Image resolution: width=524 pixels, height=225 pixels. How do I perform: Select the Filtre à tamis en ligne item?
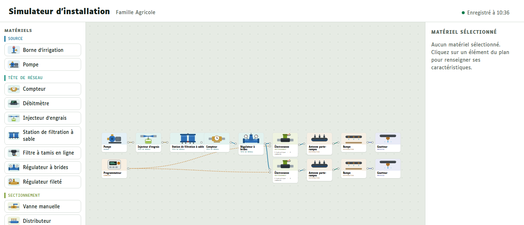point(43,153)
